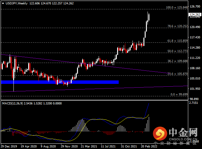This screenshot has width=202, height=149.
Task: Click the 108.160 price axis value
Action: 195,68
